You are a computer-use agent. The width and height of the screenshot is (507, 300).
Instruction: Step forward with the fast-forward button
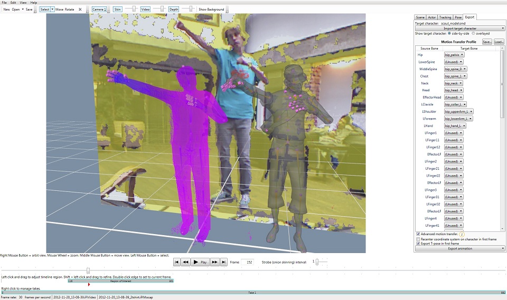[x=214, y=262]
